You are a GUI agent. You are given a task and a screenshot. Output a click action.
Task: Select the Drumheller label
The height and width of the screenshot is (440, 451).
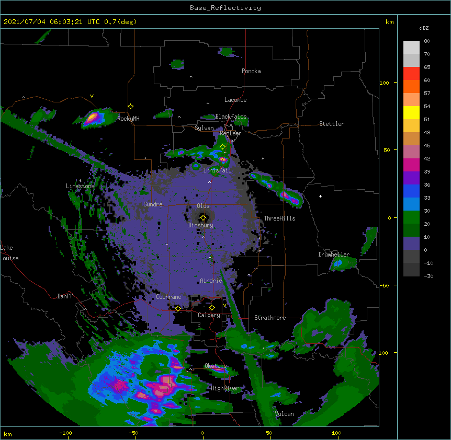pyautogui.click(x=334, y=254)
